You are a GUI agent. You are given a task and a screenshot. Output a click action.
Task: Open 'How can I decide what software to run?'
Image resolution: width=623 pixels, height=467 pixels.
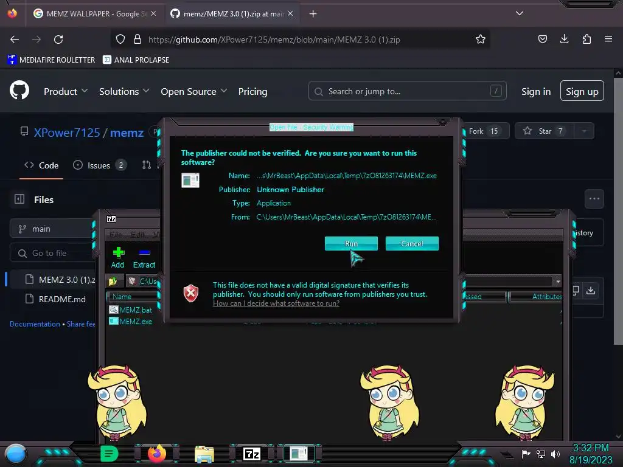click(276, 303)
